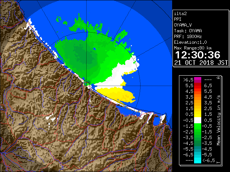Click the white zero-velocity echo band

point(118,77)
